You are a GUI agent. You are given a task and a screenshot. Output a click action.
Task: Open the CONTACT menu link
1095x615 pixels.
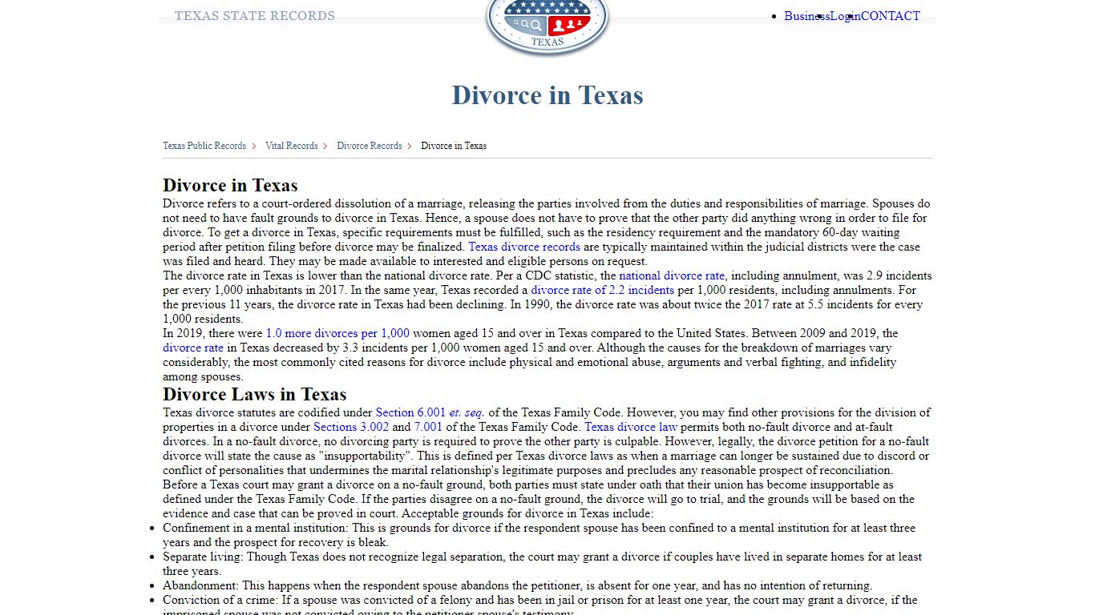(891, 16)
